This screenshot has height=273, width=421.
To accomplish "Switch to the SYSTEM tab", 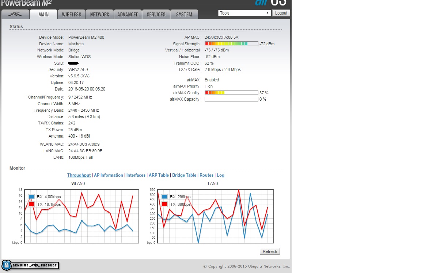I will point(184,15).
